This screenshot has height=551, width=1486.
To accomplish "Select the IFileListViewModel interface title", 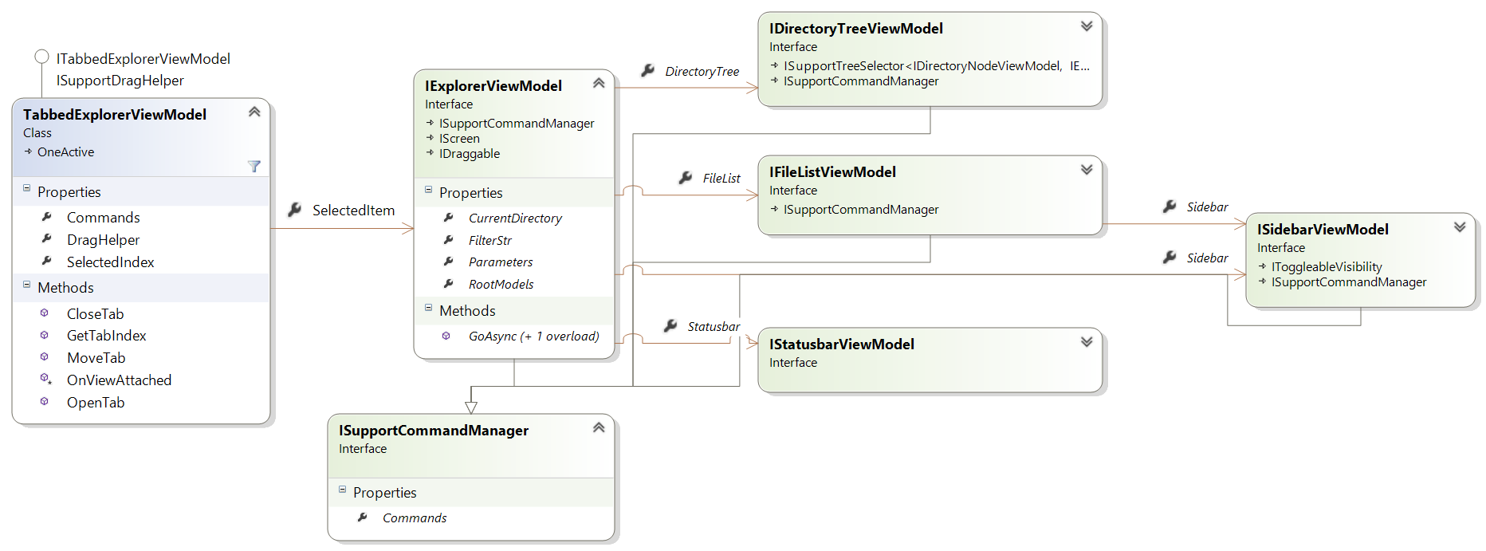I will coord(832,171).
